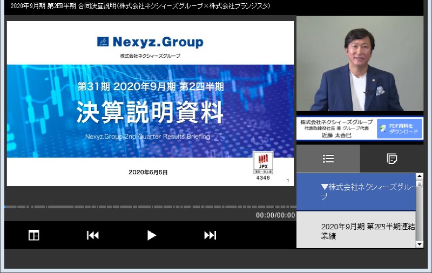This screenshot has height=273, width=432.
Task: Click the JPX logo on the slide
Action: 263,162
